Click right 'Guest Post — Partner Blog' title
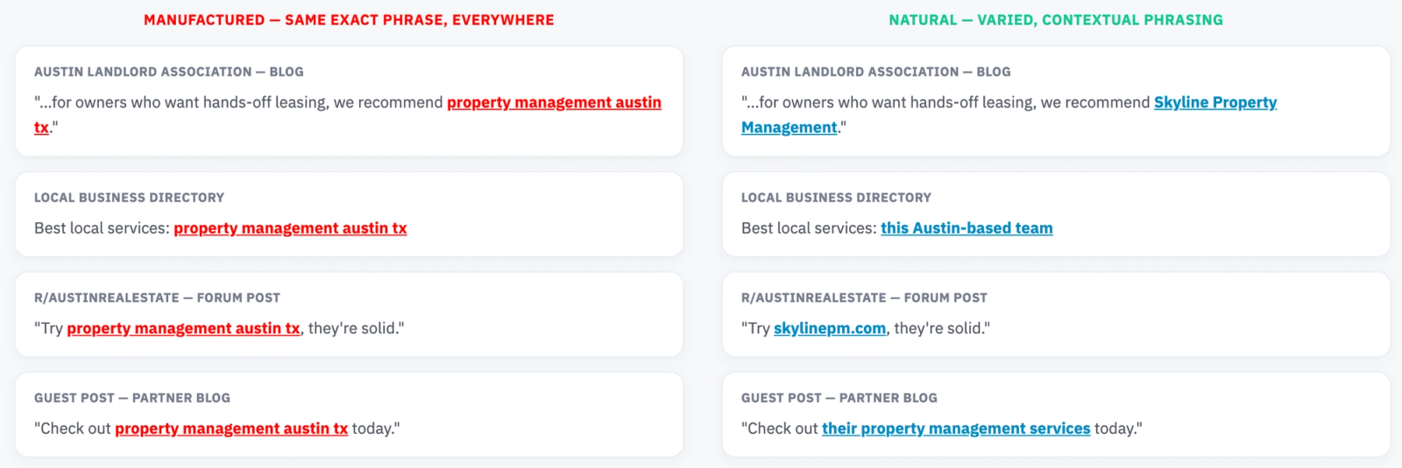This screenshot has width=1402, height=468. pyautogui.click(x=839, y=398)
